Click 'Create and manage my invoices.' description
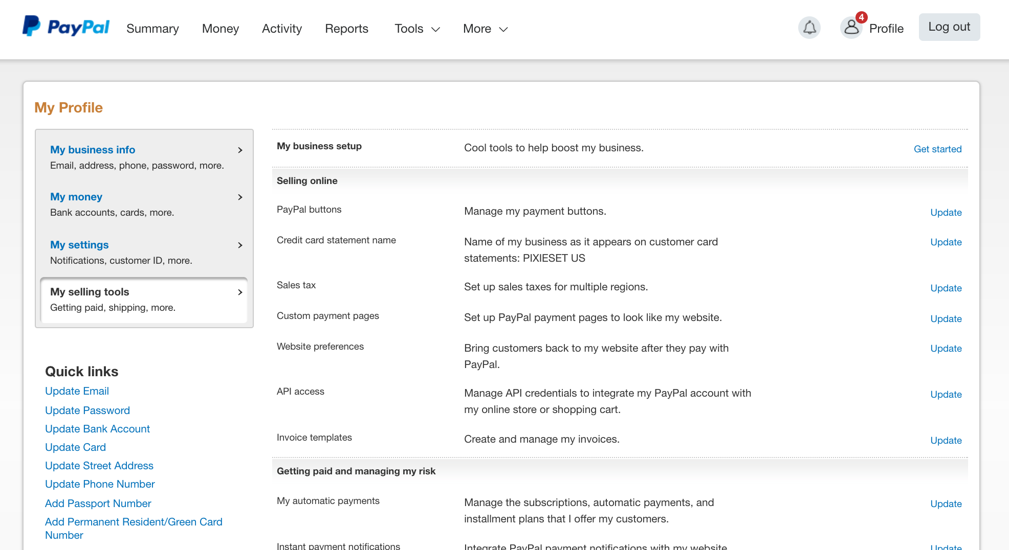The width and height of the screenshot is (1009, 550). (541, 439)
